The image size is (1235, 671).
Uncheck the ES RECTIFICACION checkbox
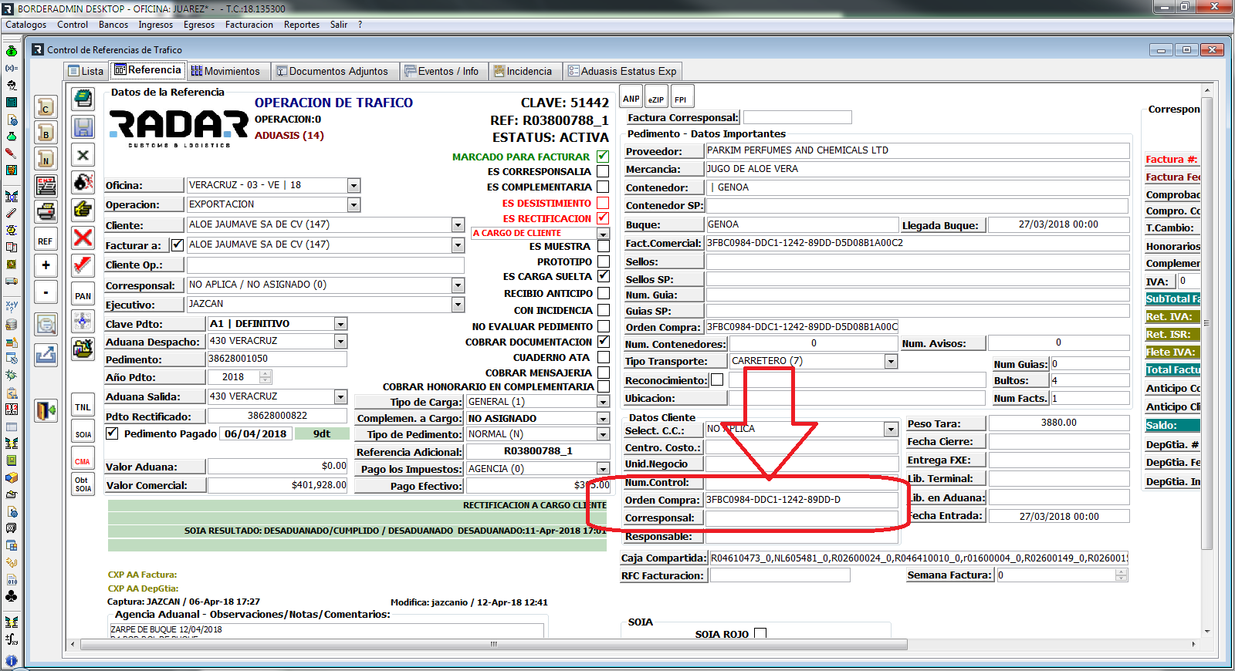click(x=603, y=218)
